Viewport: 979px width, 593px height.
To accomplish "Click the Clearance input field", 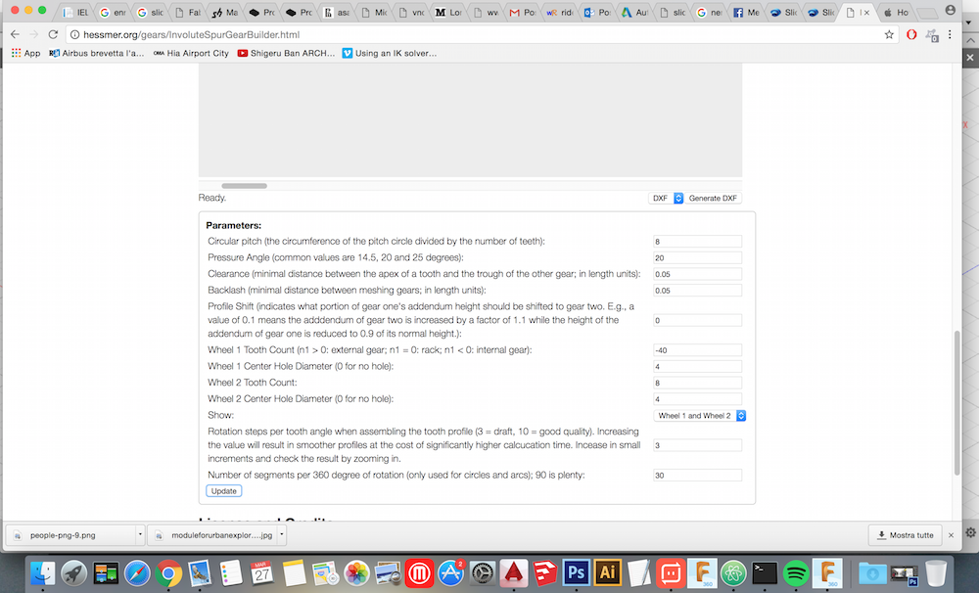I will pos(697,274).
